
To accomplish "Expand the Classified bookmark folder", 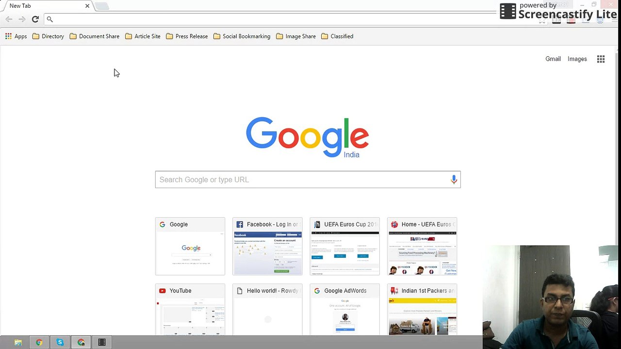I will [337, 36].
